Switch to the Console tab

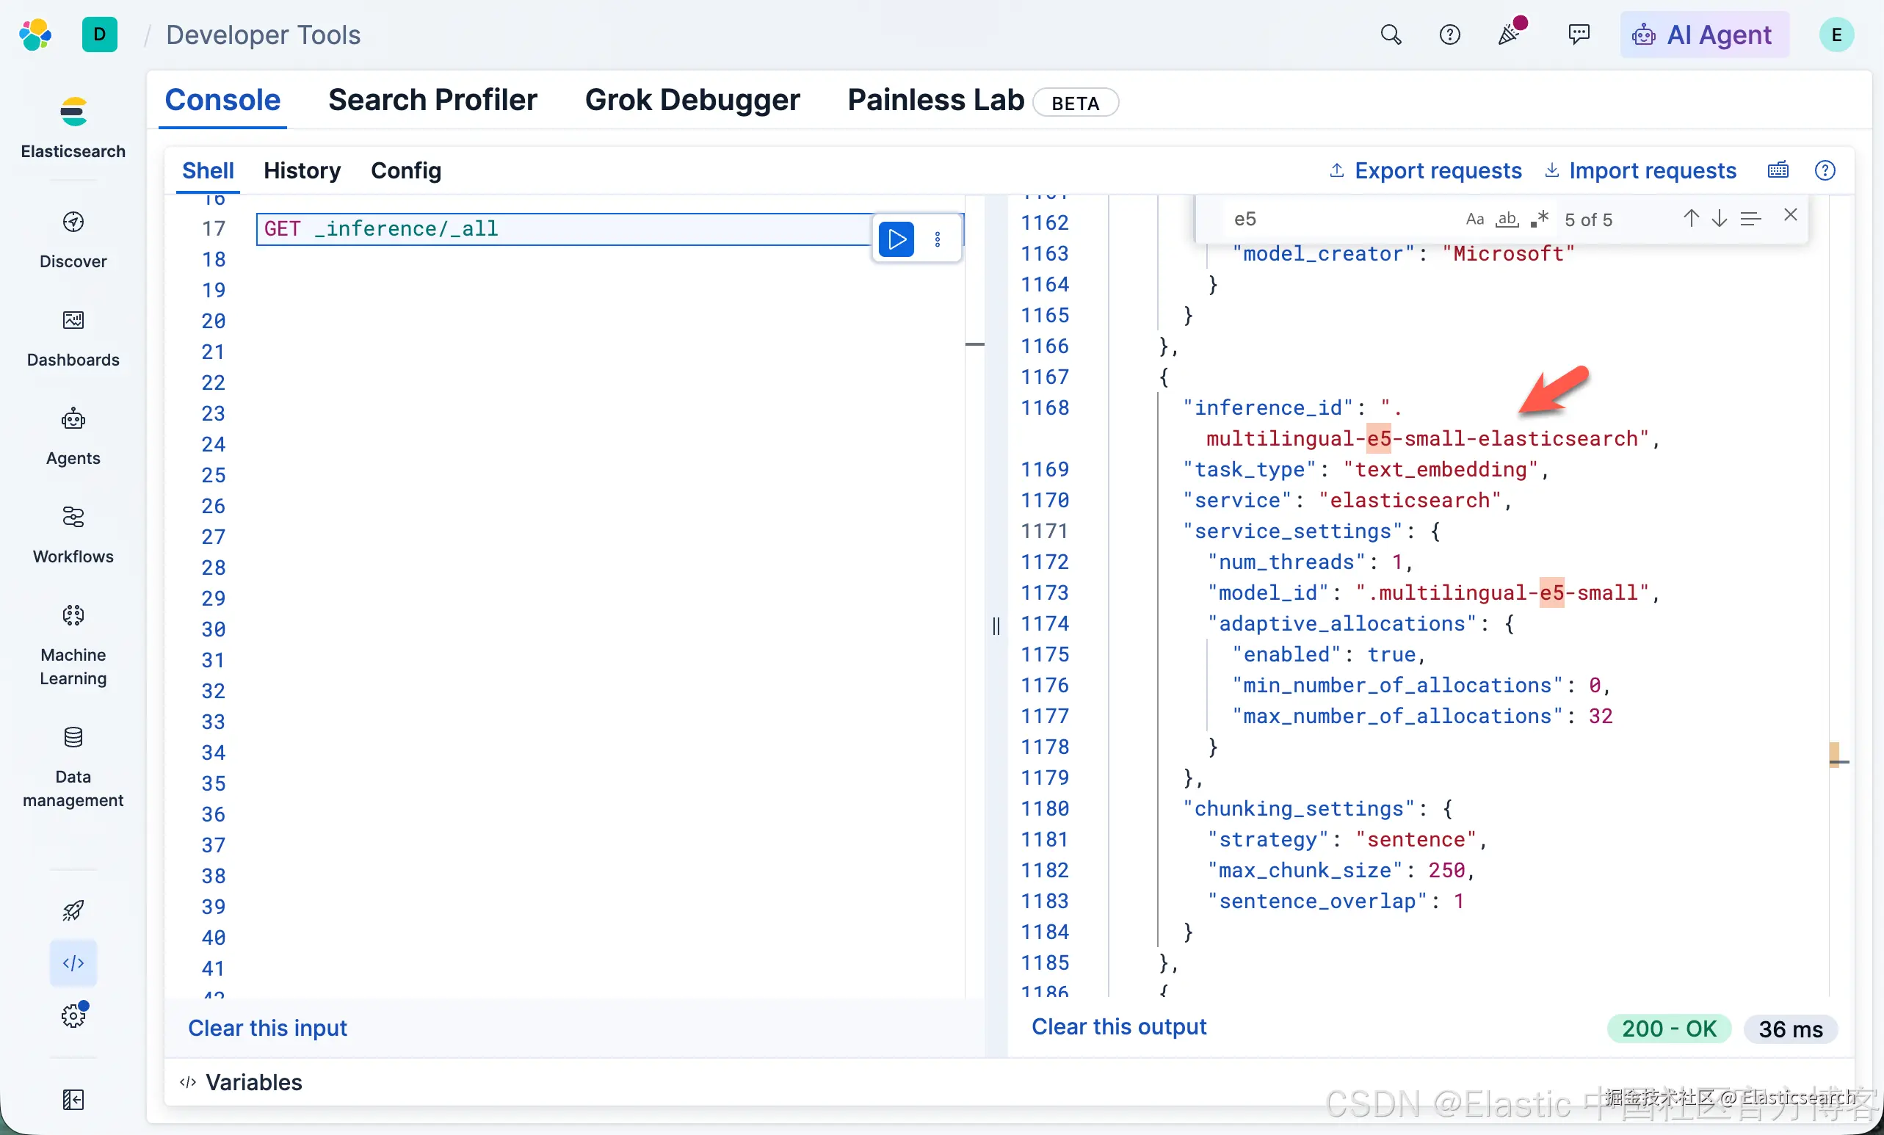click(222, 100)
